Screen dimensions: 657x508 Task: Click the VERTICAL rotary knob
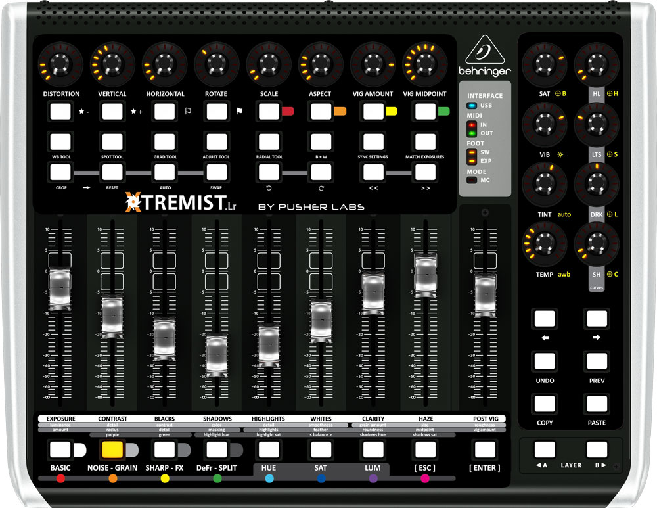[113, 64]
